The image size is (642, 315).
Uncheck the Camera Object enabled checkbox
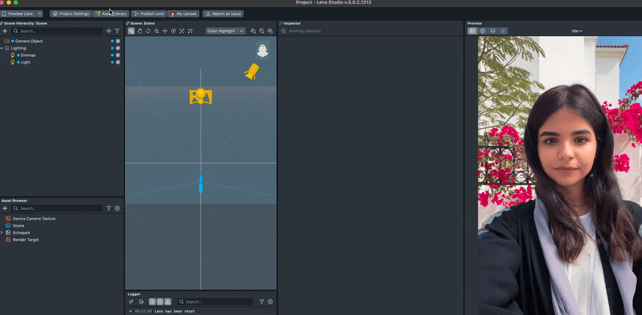[118, 41]
